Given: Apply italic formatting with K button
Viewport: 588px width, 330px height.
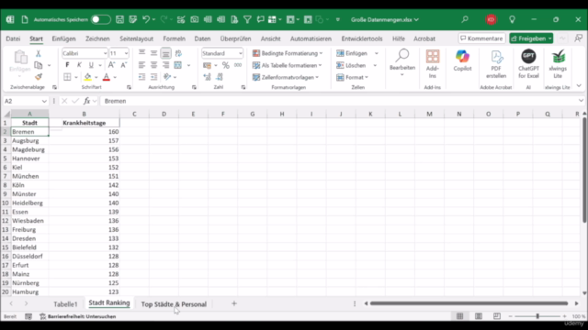Looking at the screenshot, I should [x=79, y=65].
